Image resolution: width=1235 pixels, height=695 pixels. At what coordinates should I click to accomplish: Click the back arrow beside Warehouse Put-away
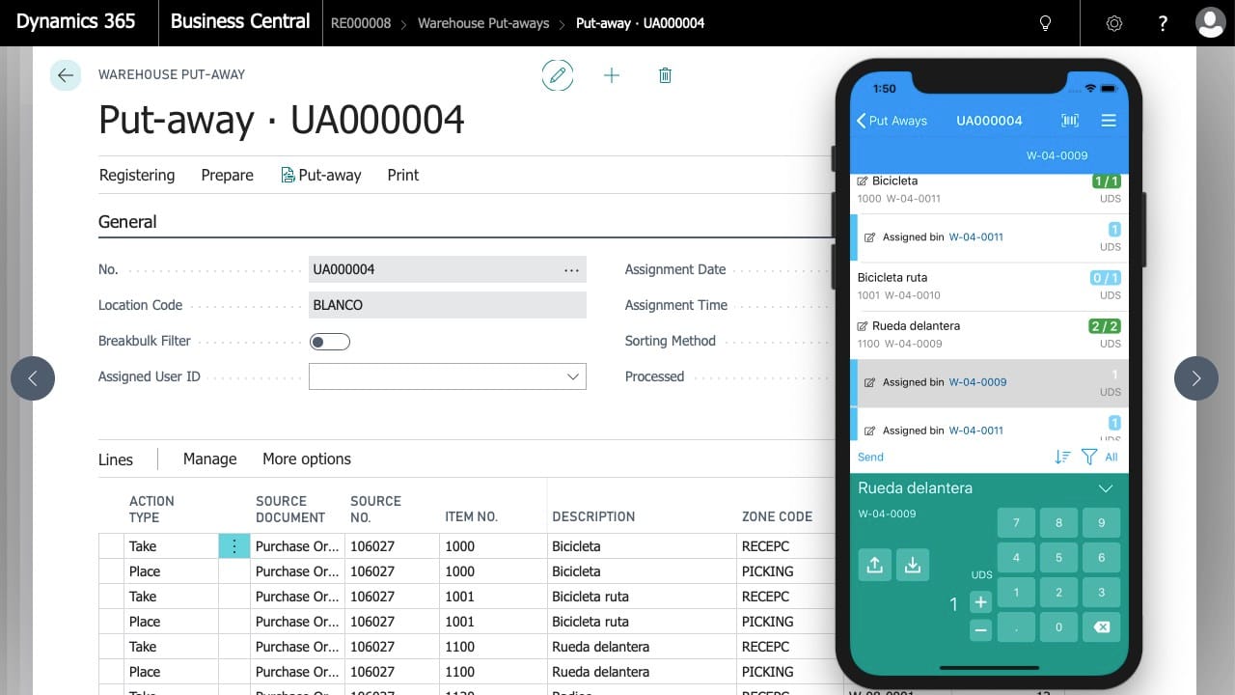pos(66,75)
